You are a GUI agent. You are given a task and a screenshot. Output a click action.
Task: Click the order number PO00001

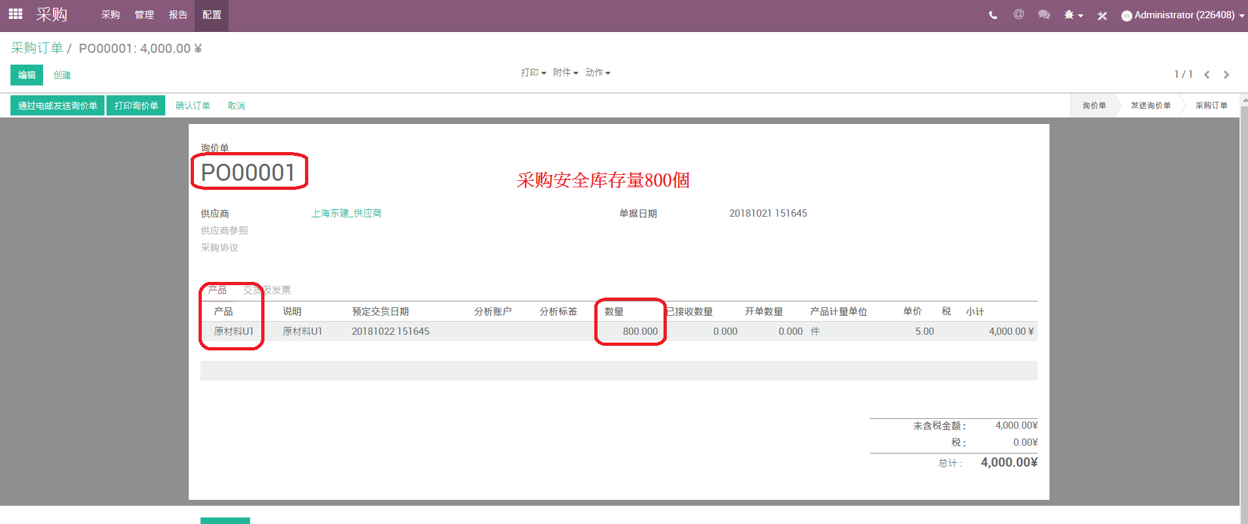pyautogui.click(x=248, y=172)
